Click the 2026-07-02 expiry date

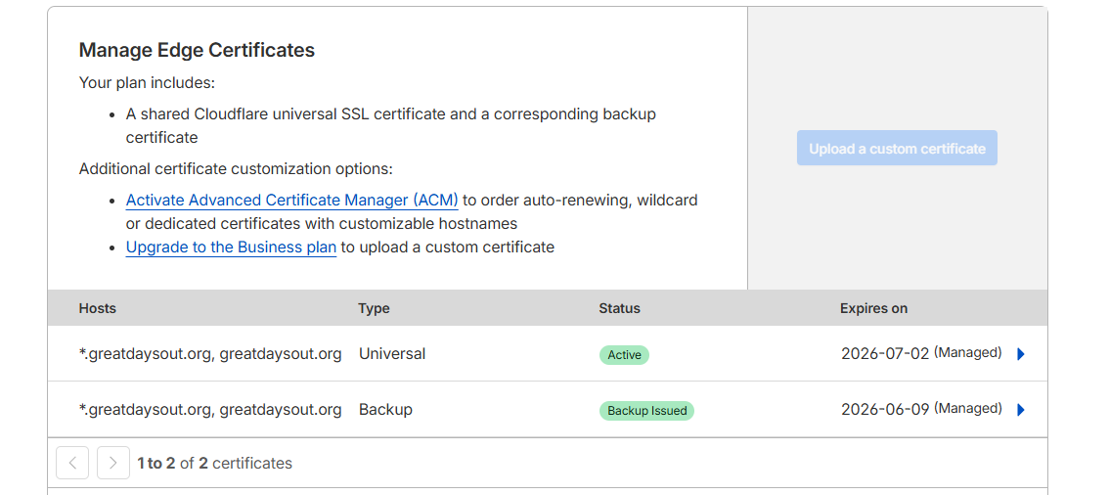coord(885,354)
